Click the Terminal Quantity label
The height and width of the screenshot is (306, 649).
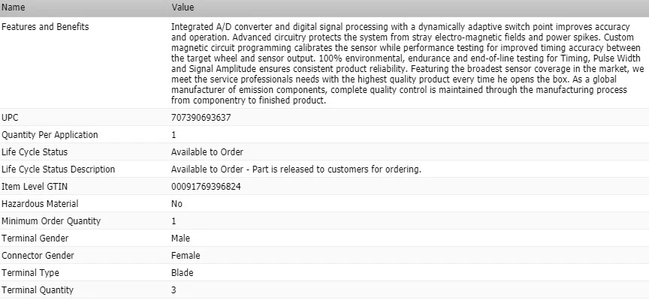point(38,290)
